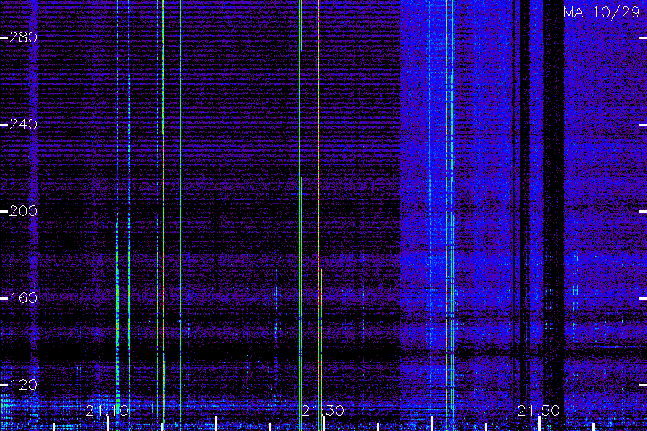Screen dimensions: 647x431
Task: Click the 240 frequency axis label
Action: pyautogui.click(x=23, y=124)
